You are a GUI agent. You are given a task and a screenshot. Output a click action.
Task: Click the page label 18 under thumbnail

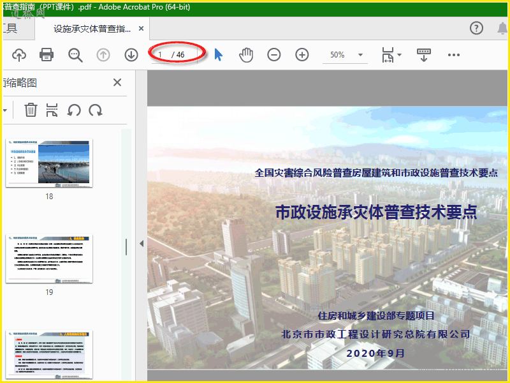pyautogui.click(x=49, y=197)
